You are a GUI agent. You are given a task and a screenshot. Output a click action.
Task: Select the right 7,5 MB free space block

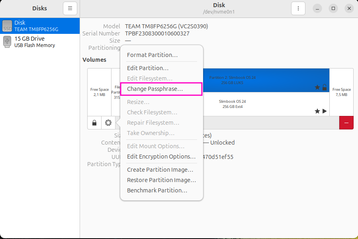tap(341, 92)
